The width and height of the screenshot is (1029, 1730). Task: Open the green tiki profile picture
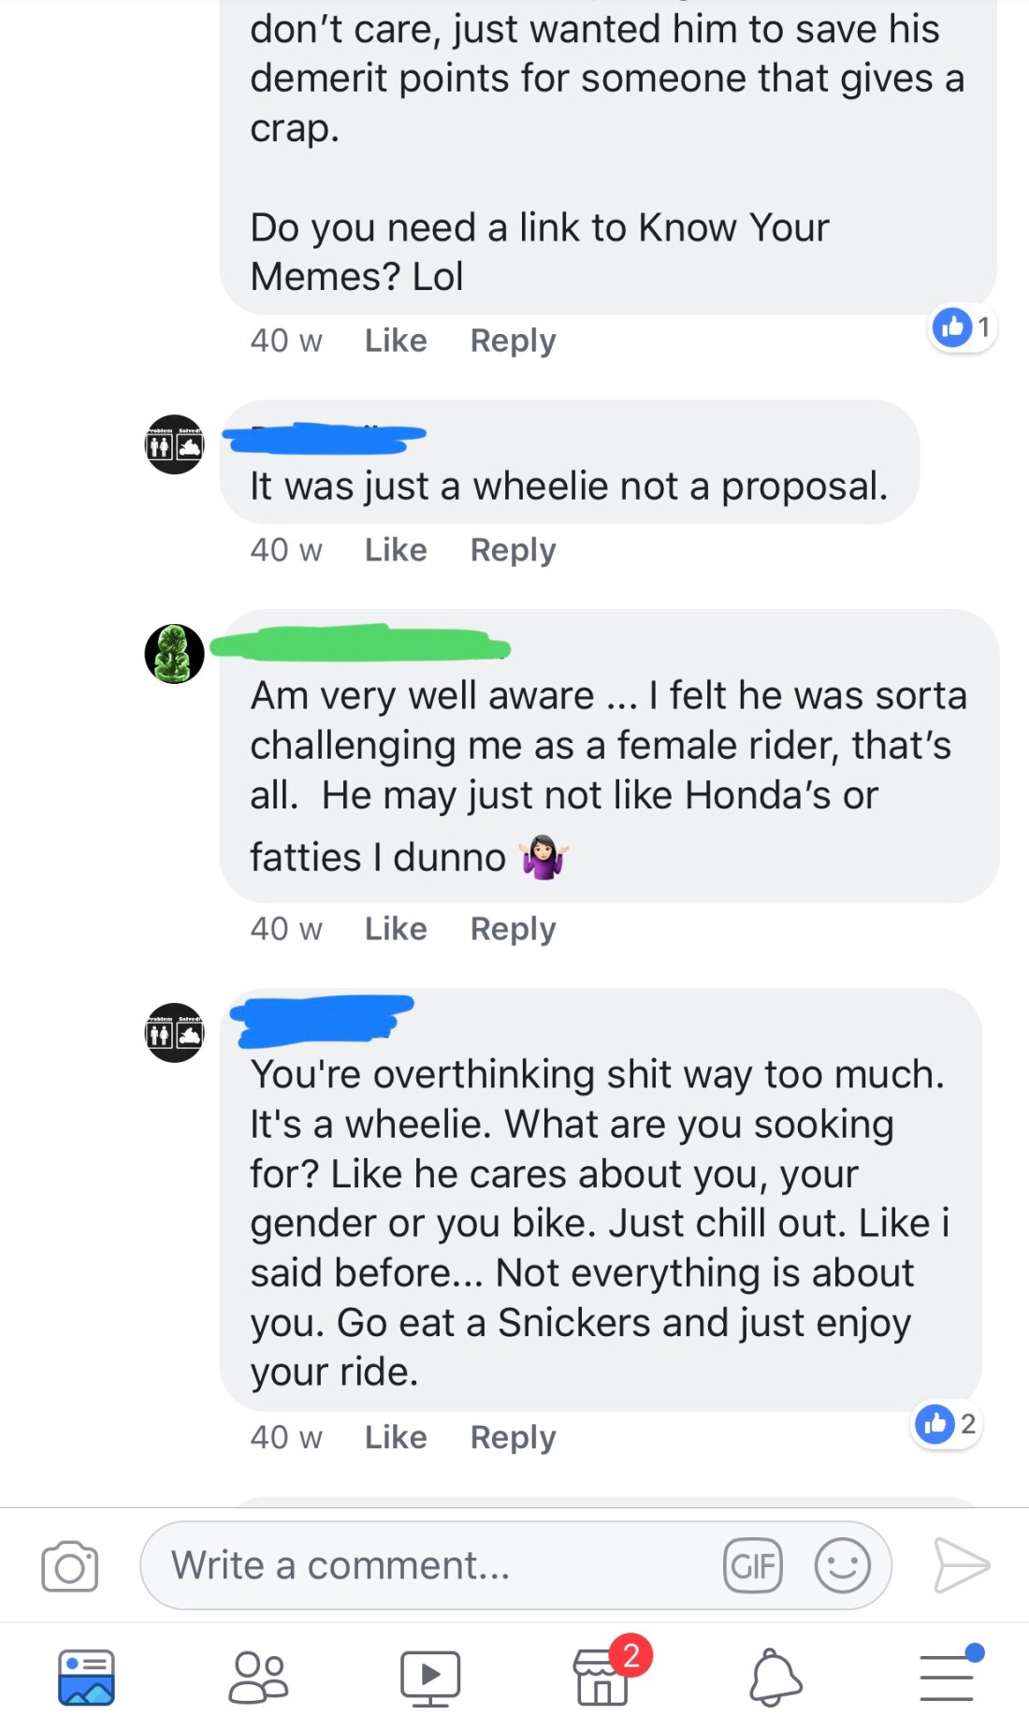174,653
